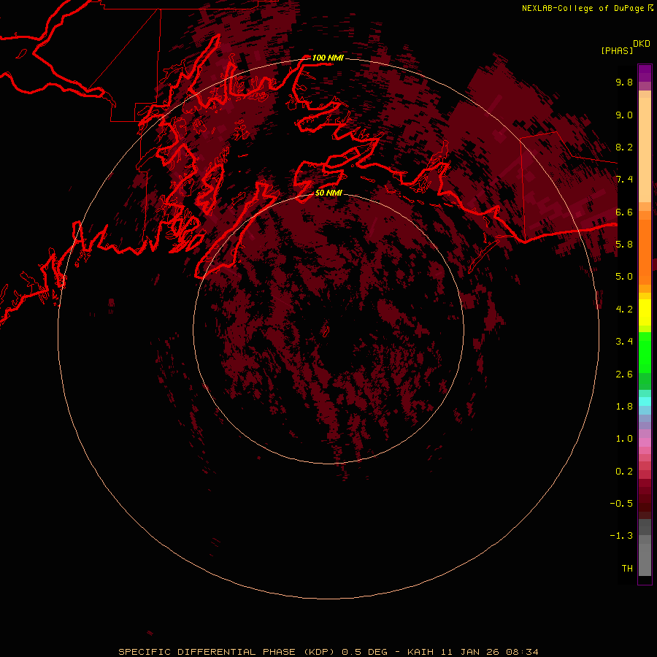Click the pink band of the color scale
This screenshot has width=657, height=657.
pyautogui.click(x=645, y=442)
